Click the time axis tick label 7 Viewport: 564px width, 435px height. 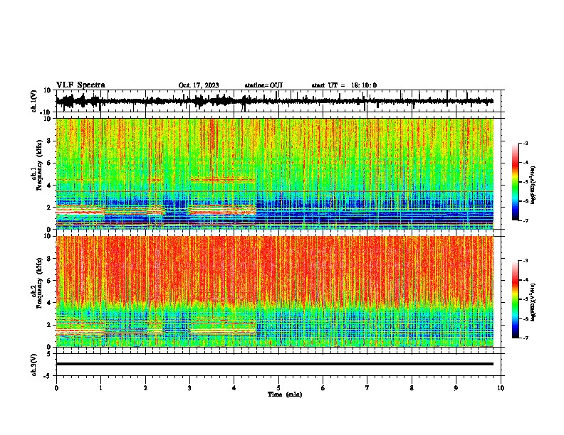click(x=367, y=388)
